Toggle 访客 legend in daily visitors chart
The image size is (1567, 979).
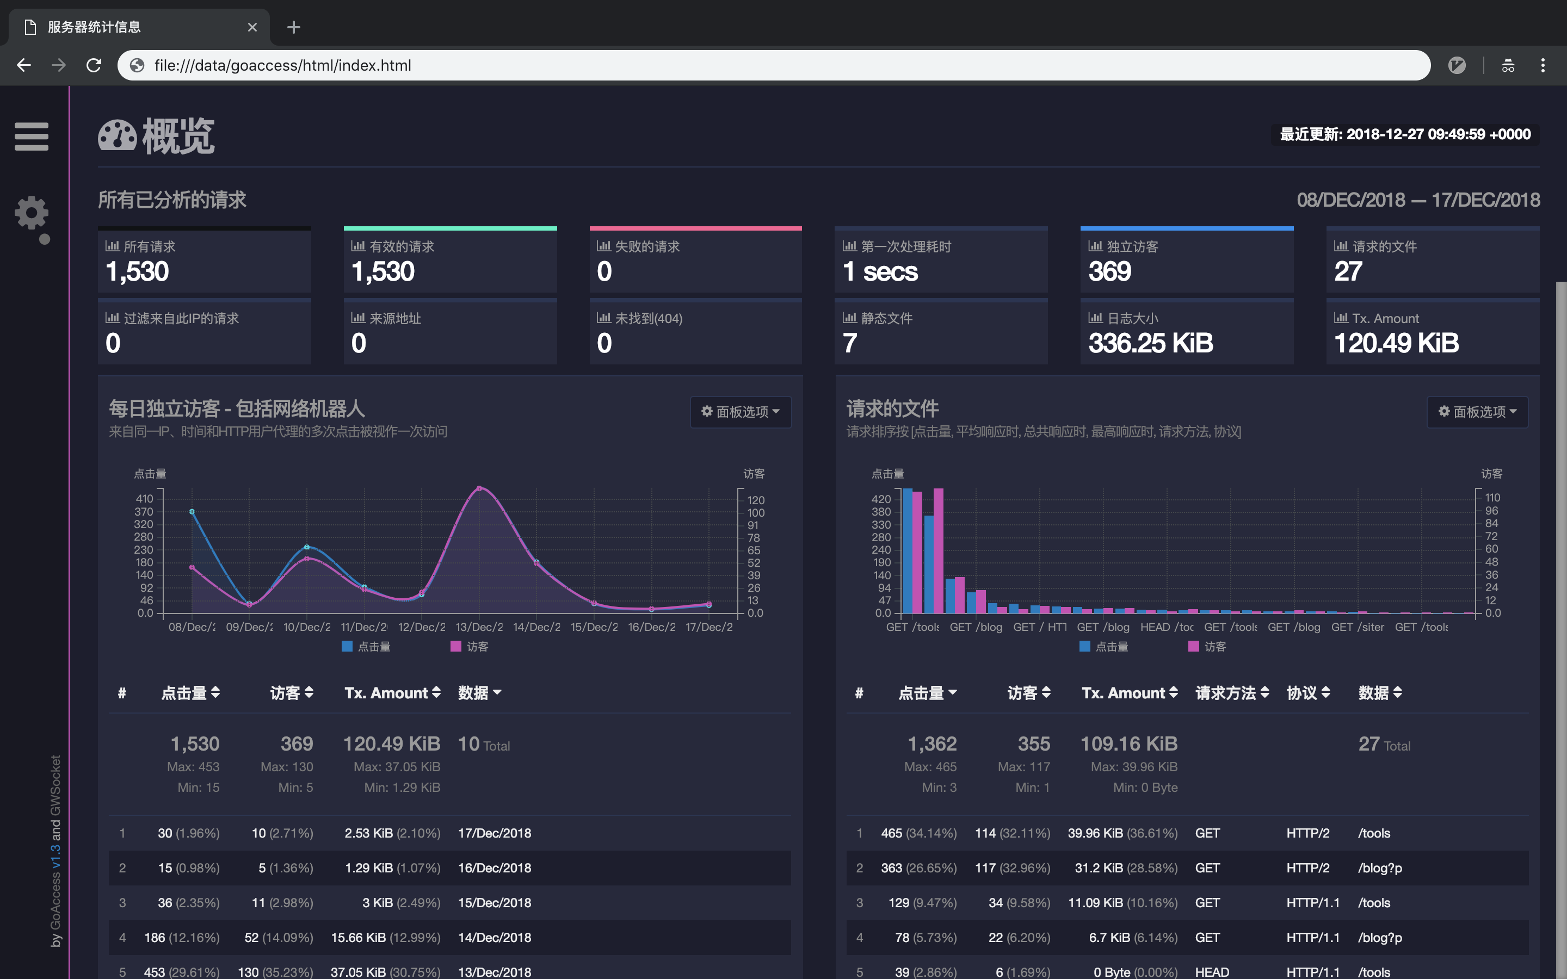click(470, 646)
